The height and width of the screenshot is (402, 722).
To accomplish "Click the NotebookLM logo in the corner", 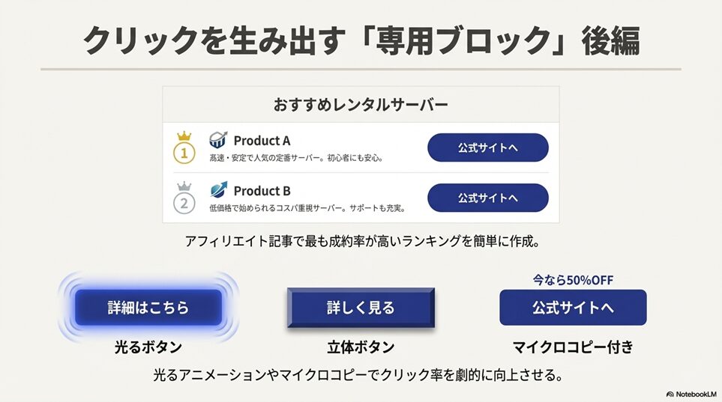I will point(691,394).
